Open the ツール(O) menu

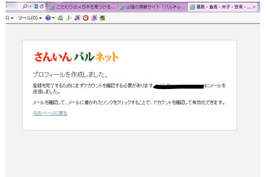[30, 18]
